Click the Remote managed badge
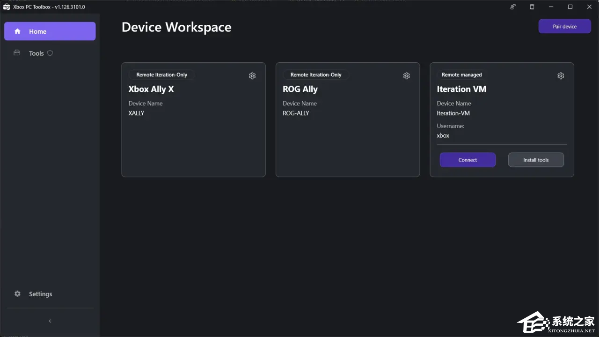Viewport: 599px width, 337px height. click(461, 75)
